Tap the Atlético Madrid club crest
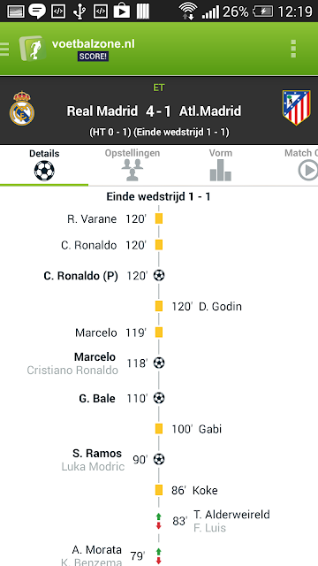Viewport: 318px width, 566px height. pyautogui.click(x=297, y=108)
